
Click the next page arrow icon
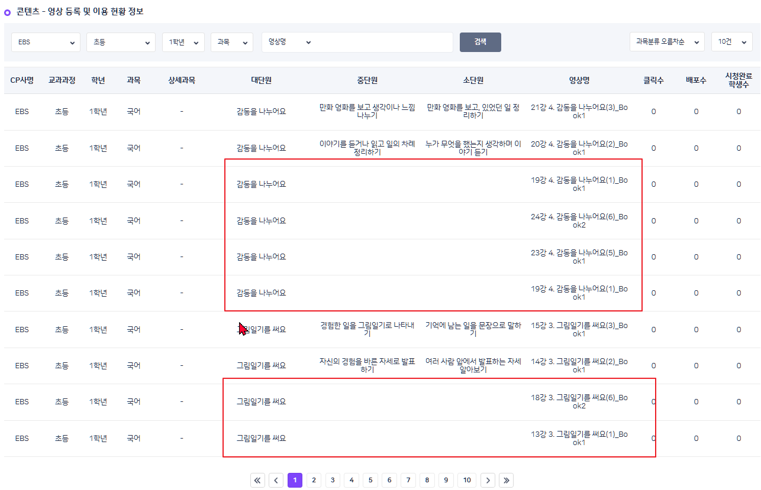(x=487, y=481)
